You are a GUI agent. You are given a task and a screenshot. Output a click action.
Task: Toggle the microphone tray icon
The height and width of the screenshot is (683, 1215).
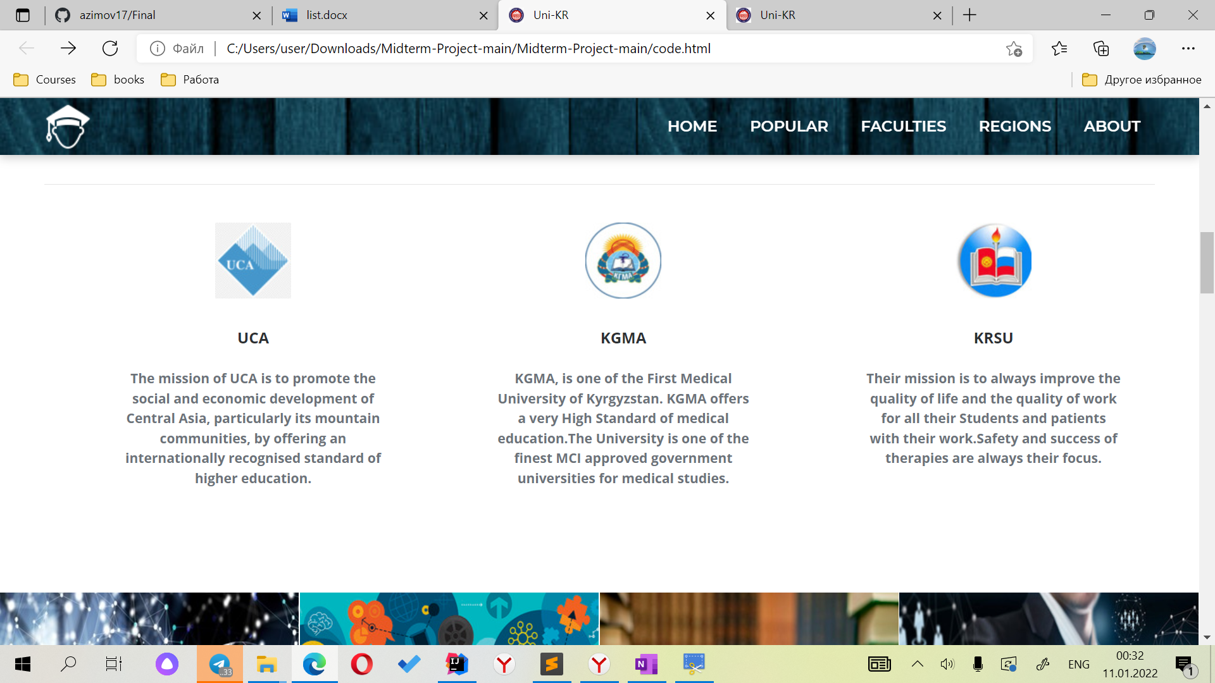978,664
